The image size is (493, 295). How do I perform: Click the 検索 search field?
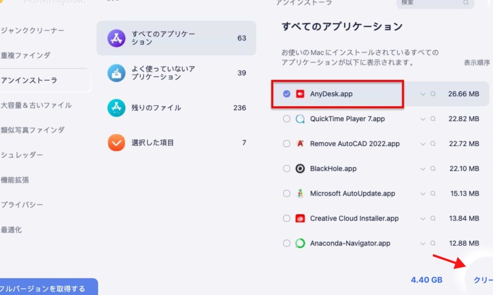coord(433,3)
